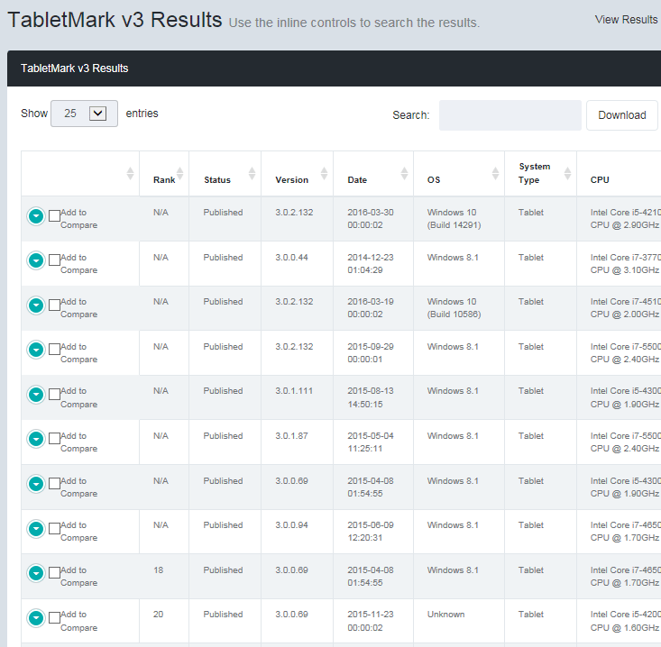The image size is (661, 647).
Task: Expand row details for version 3.0.0.44 result
Action: point(36,260)
